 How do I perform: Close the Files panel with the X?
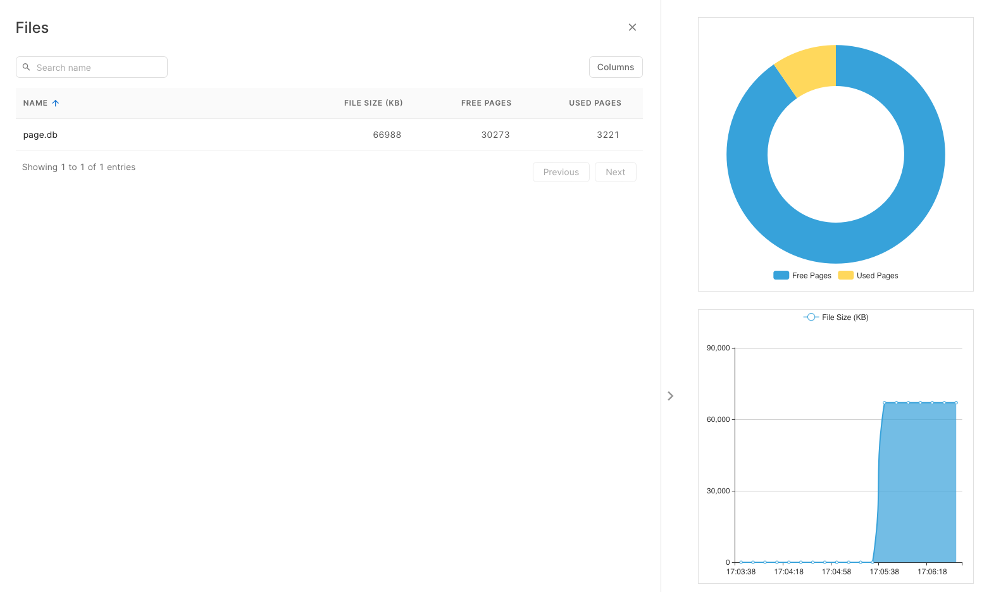coord(632,27)
